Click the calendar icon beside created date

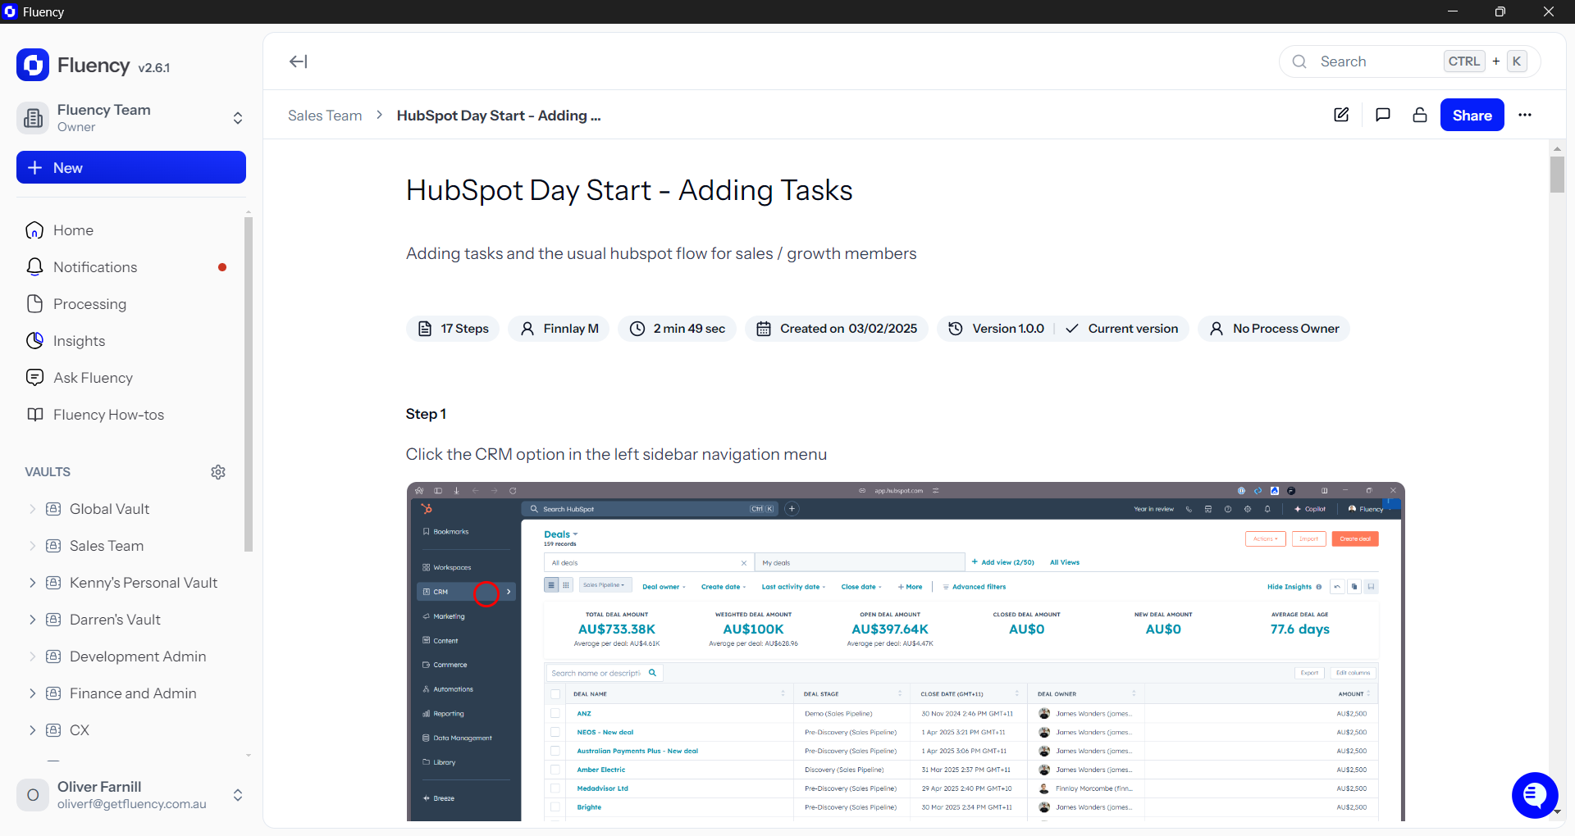coord(764,329)
